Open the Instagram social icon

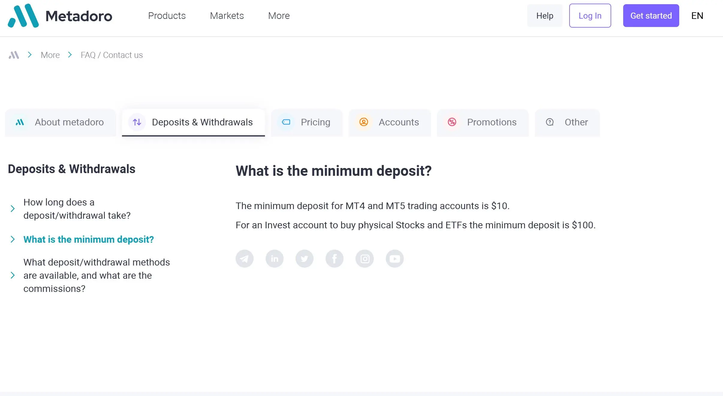(x=364, y=259)
